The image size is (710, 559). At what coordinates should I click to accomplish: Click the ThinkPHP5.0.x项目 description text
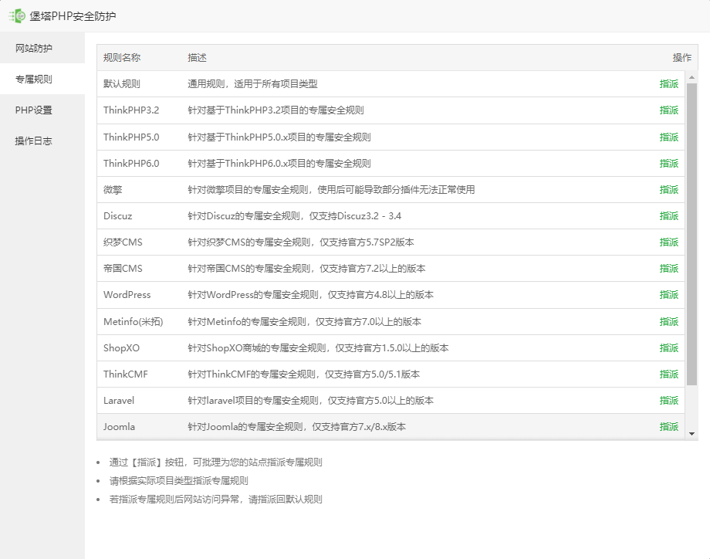click(279, 137)
